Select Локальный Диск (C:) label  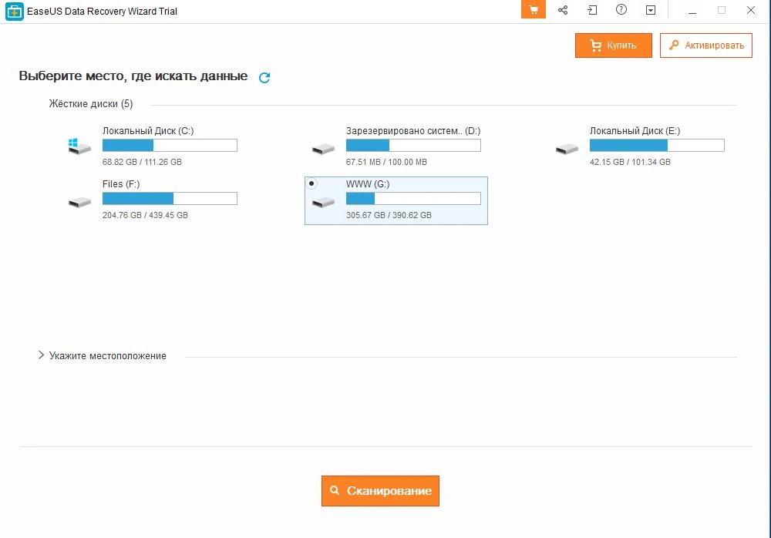coord(148,131)
